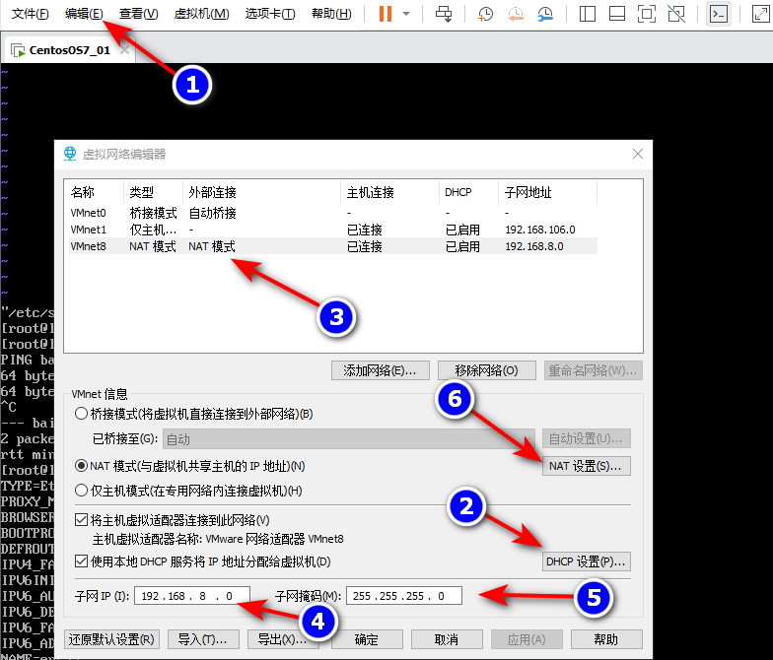This screenshot has width=773, height=660.
Task: Switch to the CentosOS7_01 tab
Action: [x=69, y=50]
